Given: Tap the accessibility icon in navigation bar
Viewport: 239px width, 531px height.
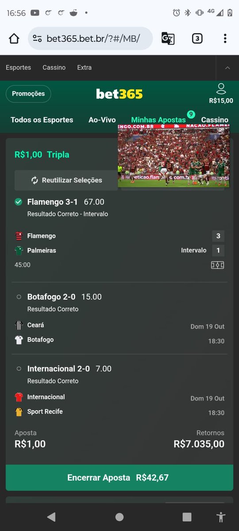Looking at the screenshot, I should (221, 517).
